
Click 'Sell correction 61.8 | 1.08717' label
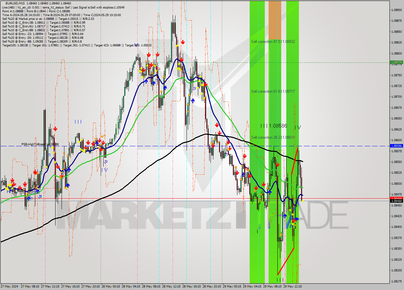click(x=273, y=91)
